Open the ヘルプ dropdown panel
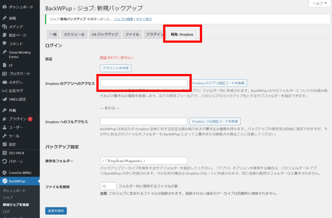This screenshot has width=332, height=218. pyautogui.click(x=319, y=3)
